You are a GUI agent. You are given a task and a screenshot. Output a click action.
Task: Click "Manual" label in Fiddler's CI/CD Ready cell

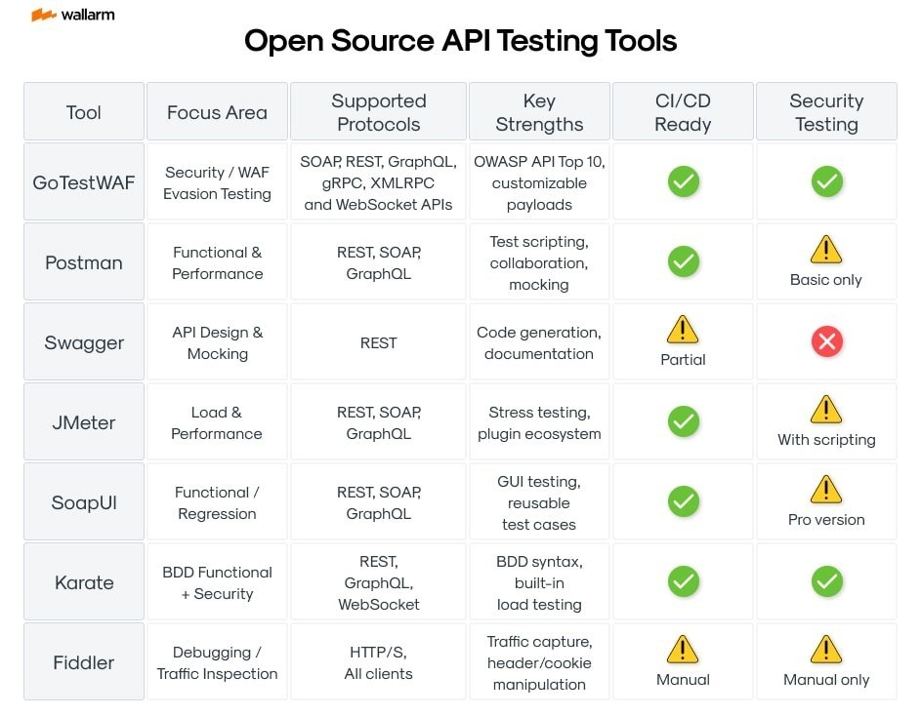683,680
